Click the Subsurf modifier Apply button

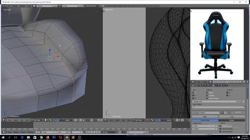pyautogui.click(x=205, y=117)
